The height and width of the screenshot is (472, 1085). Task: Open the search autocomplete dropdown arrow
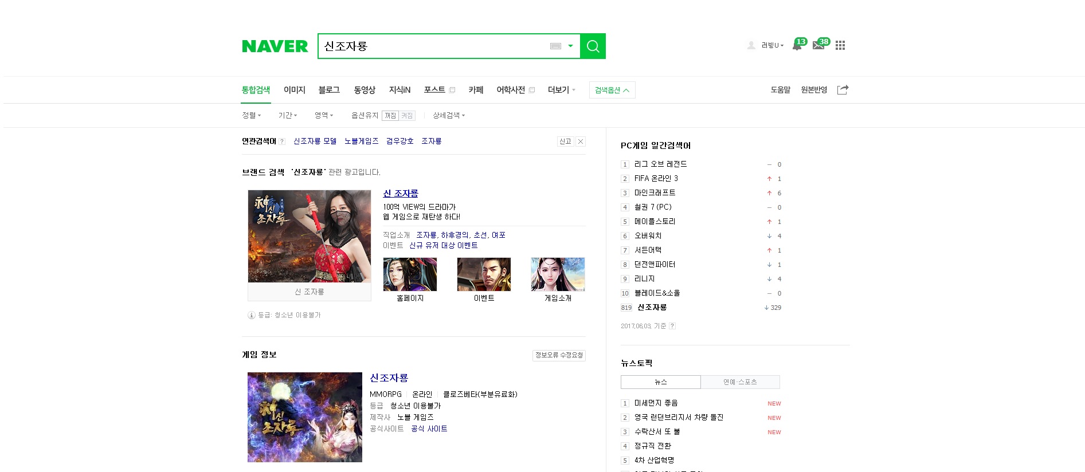tap(570, 46)
